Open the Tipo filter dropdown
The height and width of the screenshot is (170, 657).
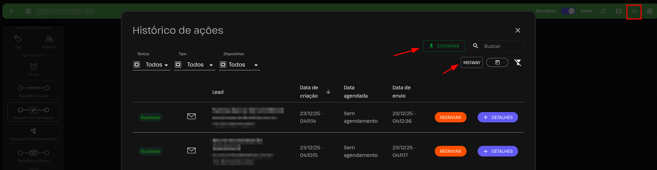coord(194,65)
